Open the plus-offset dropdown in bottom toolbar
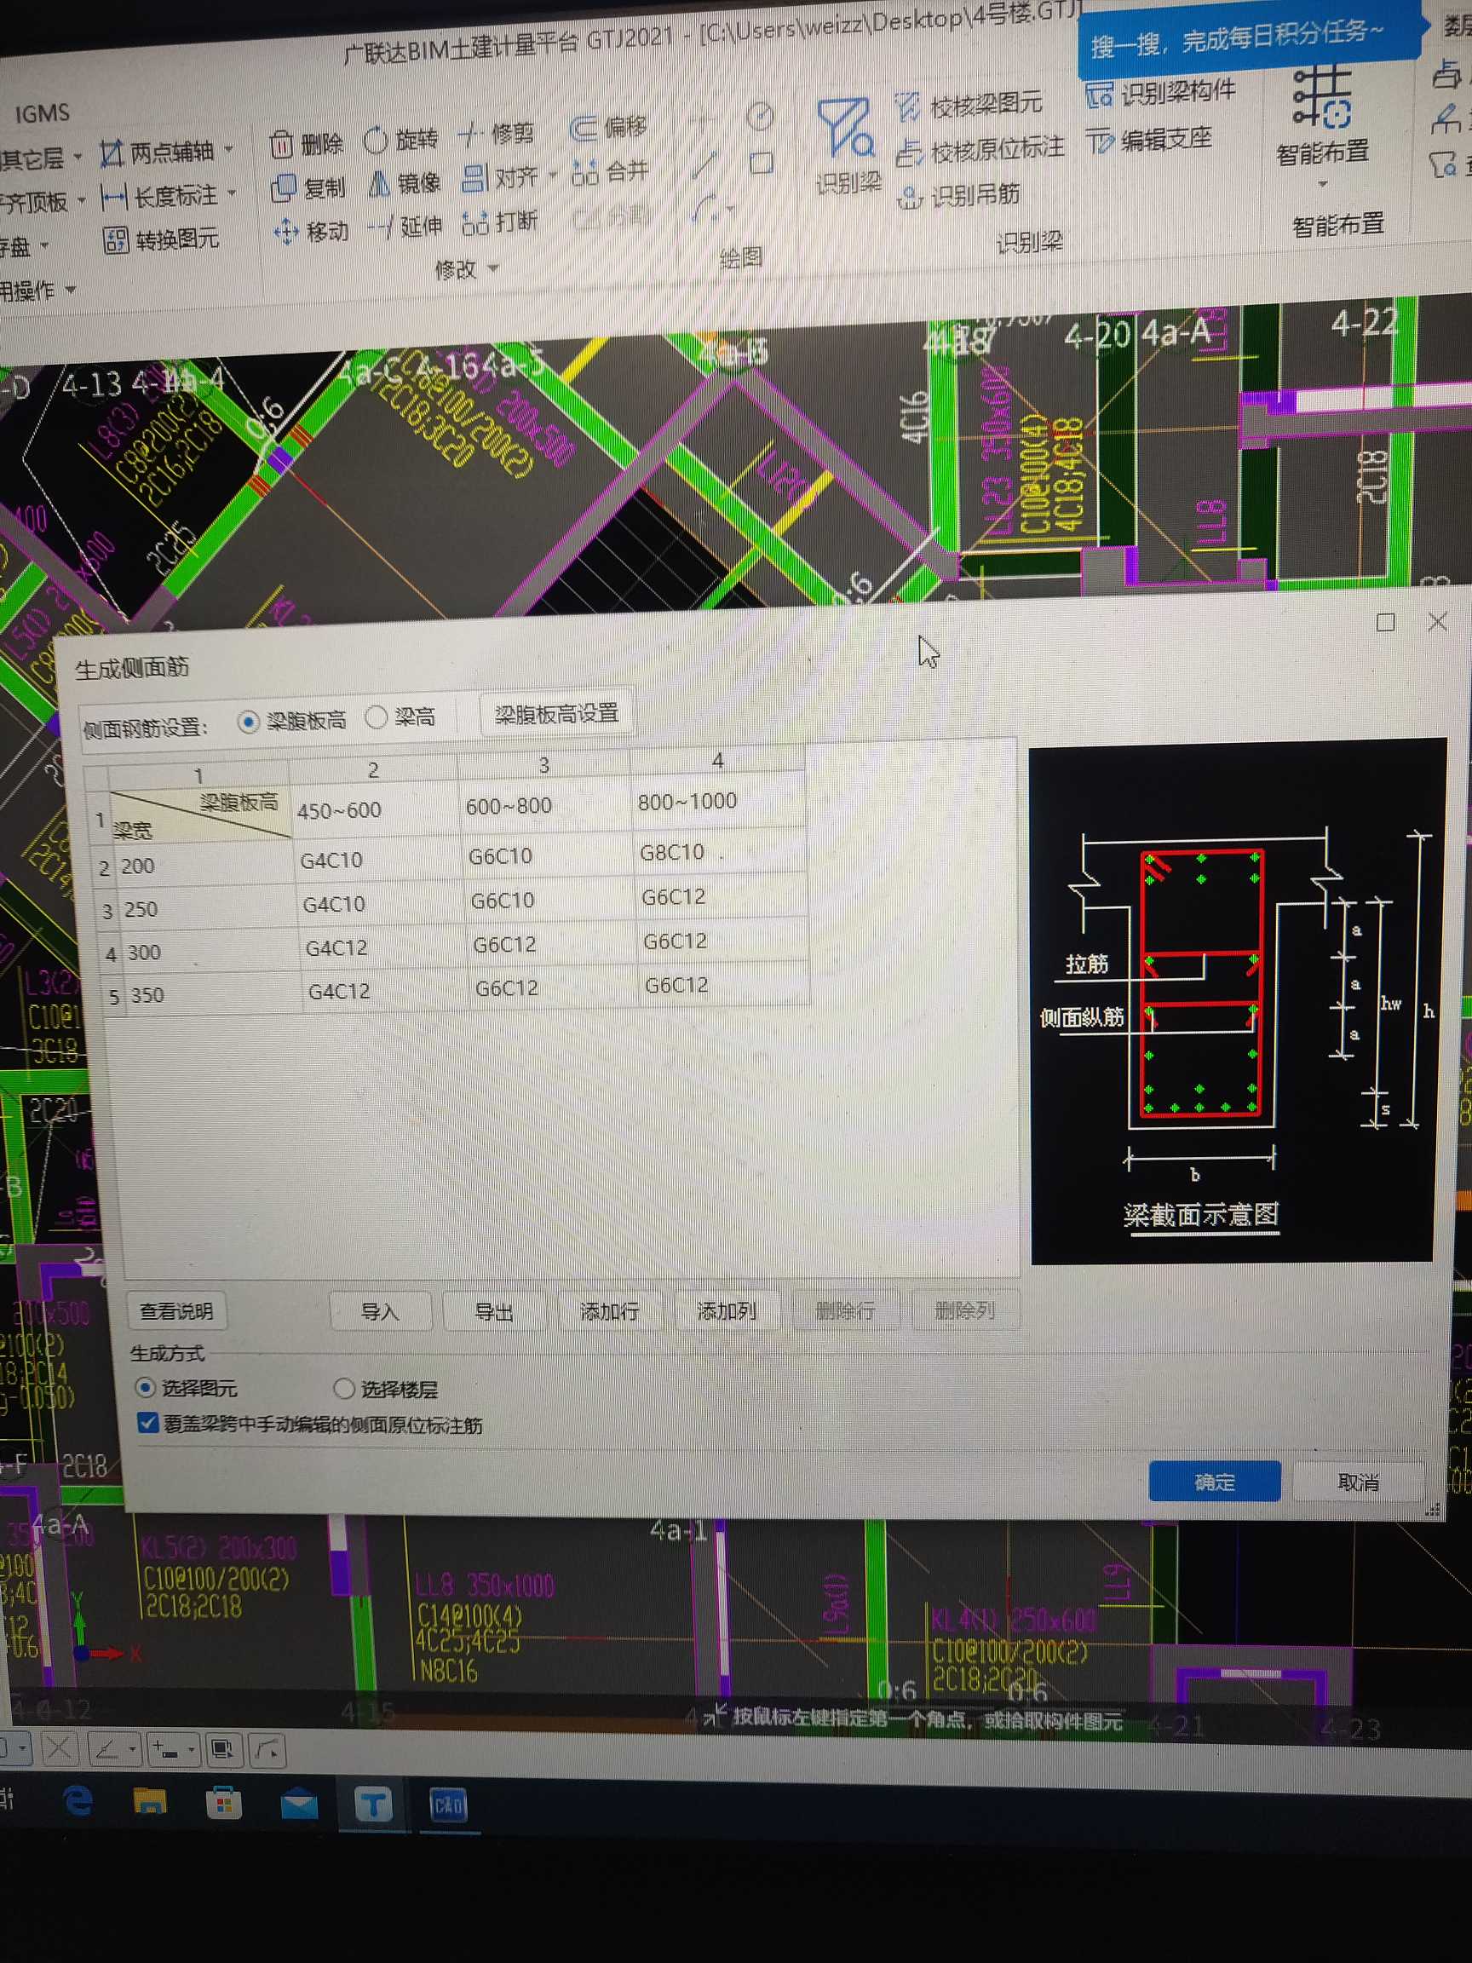Viewport: 1472px width, 1963px height. 192,1750
